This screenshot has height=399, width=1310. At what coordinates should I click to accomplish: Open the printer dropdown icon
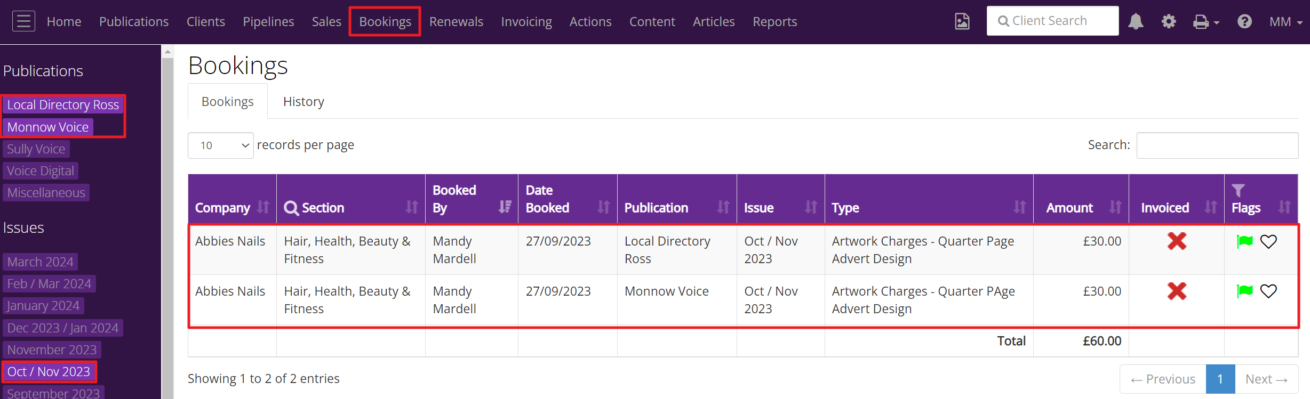click(1206, 22)
